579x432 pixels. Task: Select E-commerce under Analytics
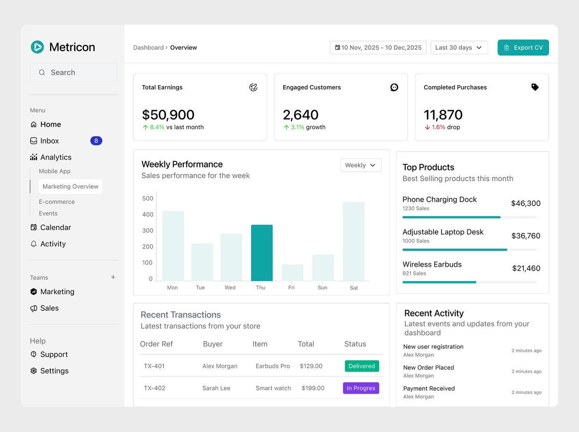(57, 202)
